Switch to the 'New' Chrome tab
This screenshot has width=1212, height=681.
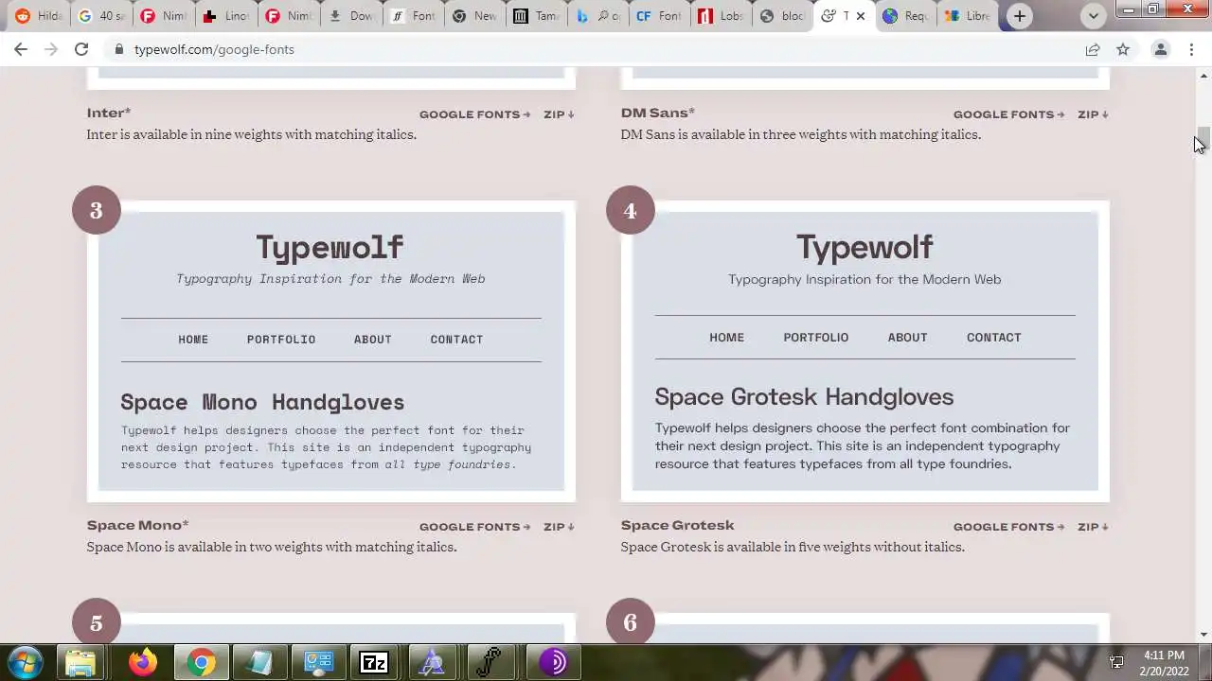(x=475, y=16)
